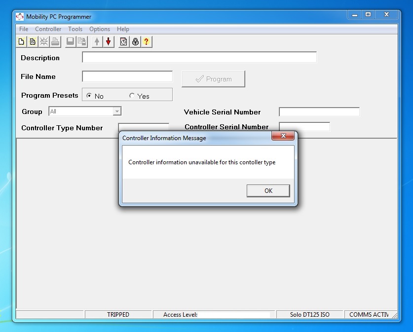Expand the Group dropdown
The width and height of the screenshot is (413, 332).
point(117,111)
